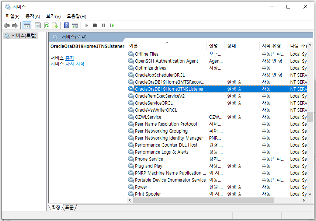This screenshot has width=316, height=221.
Task: Click 사용 안 함 for OracleJobSchedulerORCL
Action: (272, 75)
